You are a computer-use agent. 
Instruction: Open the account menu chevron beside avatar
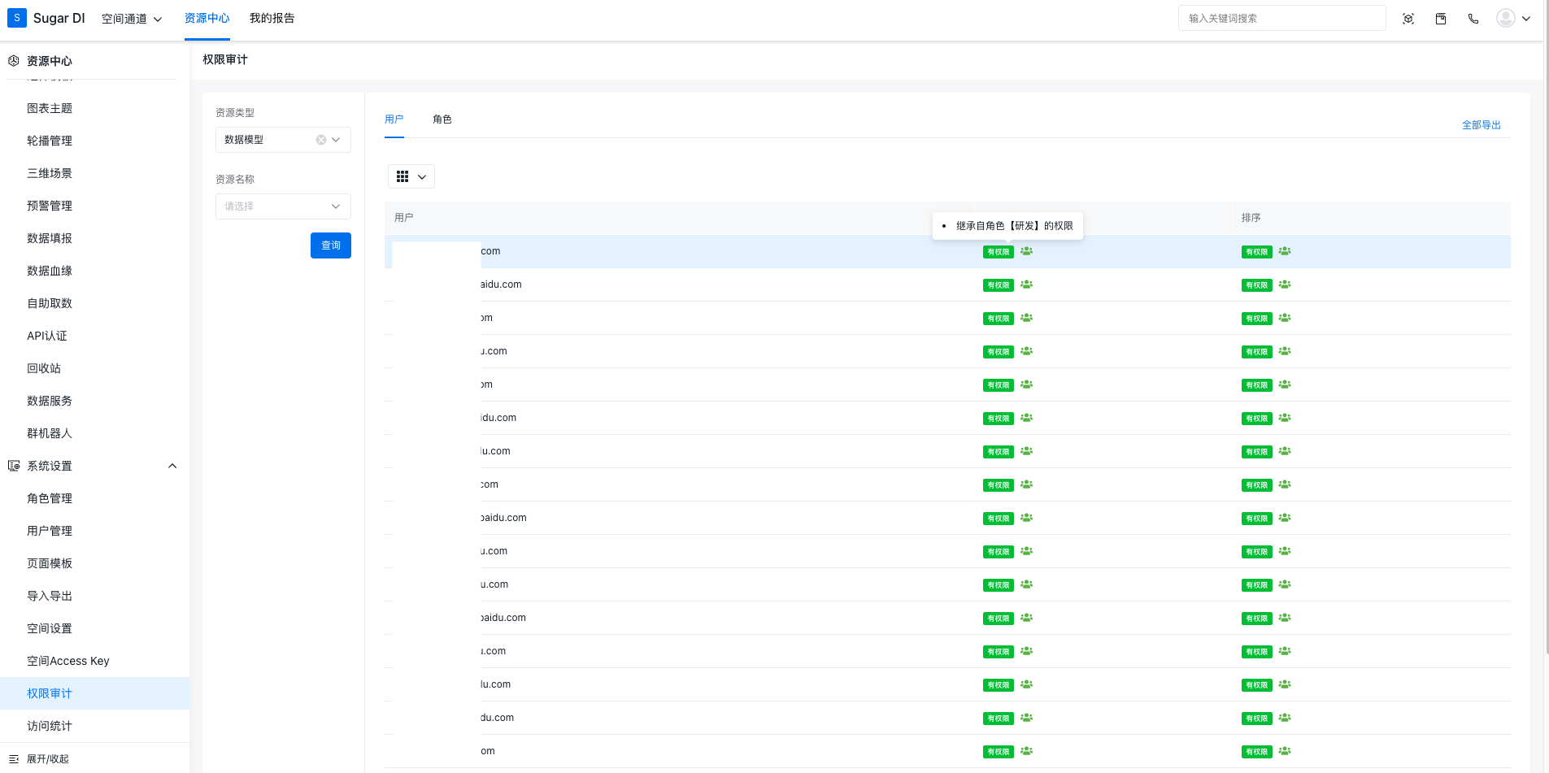point(1526,19)
